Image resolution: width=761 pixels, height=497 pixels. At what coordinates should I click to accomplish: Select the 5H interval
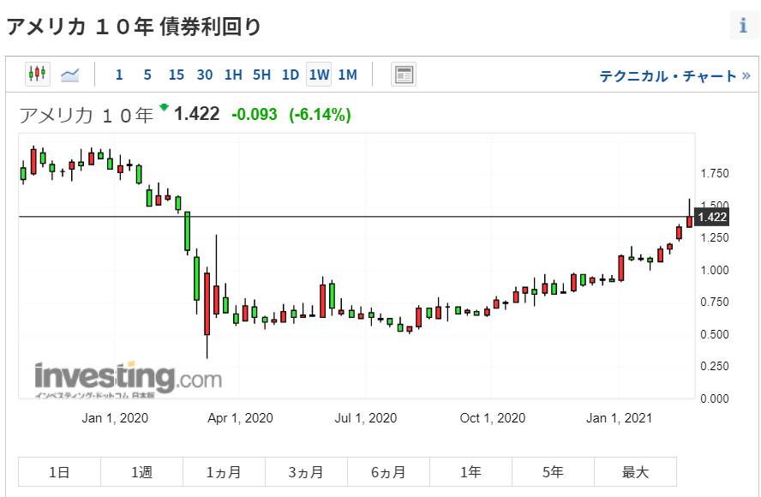[x=261, y=75]
